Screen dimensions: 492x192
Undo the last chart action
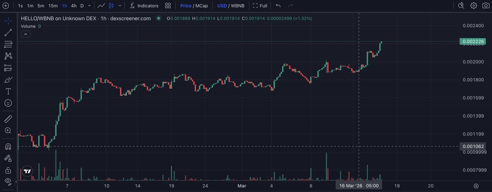tap(278, 6)
